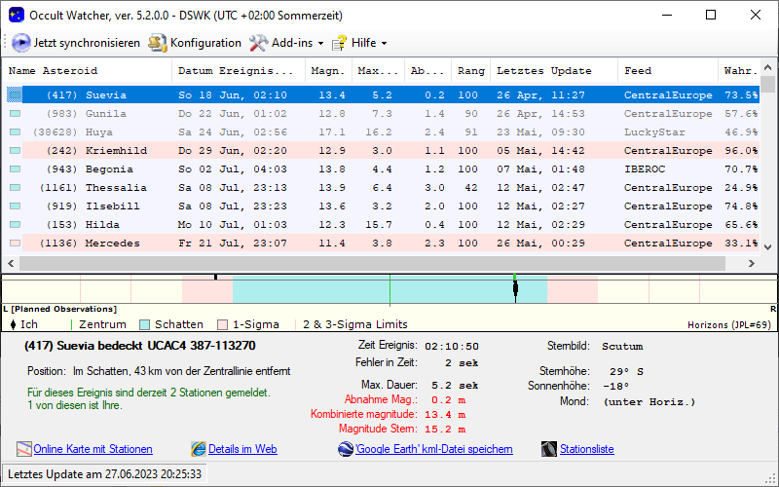This screenshot has height=487, width=779.
Task: Click the Stationsliste icon
Action: [x=549, y=449]
